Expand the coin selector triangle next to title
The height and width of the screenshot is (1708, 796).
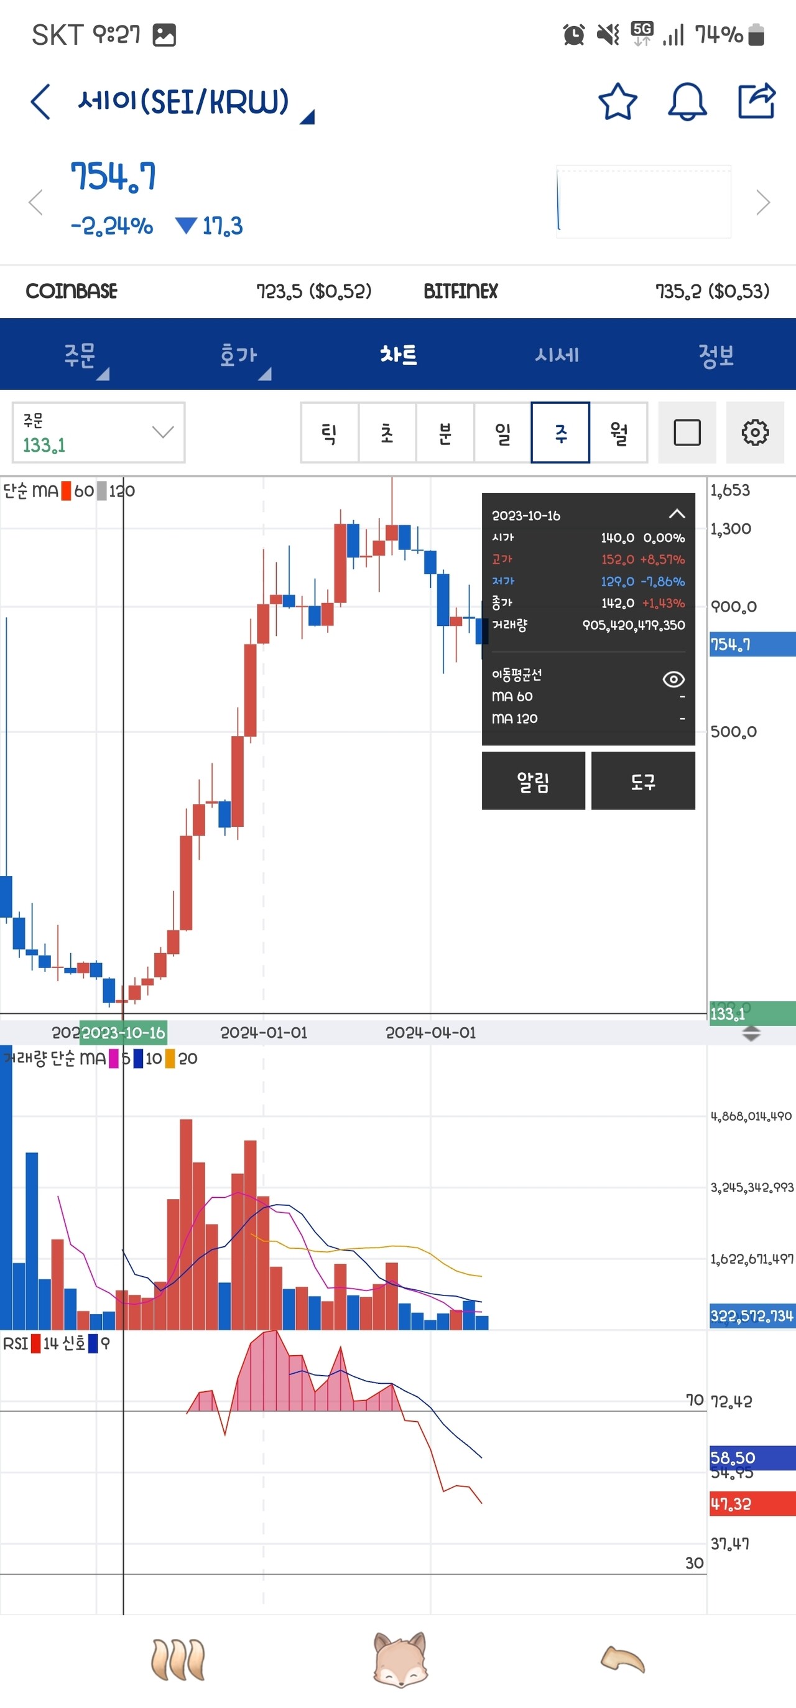pos(308,118)
